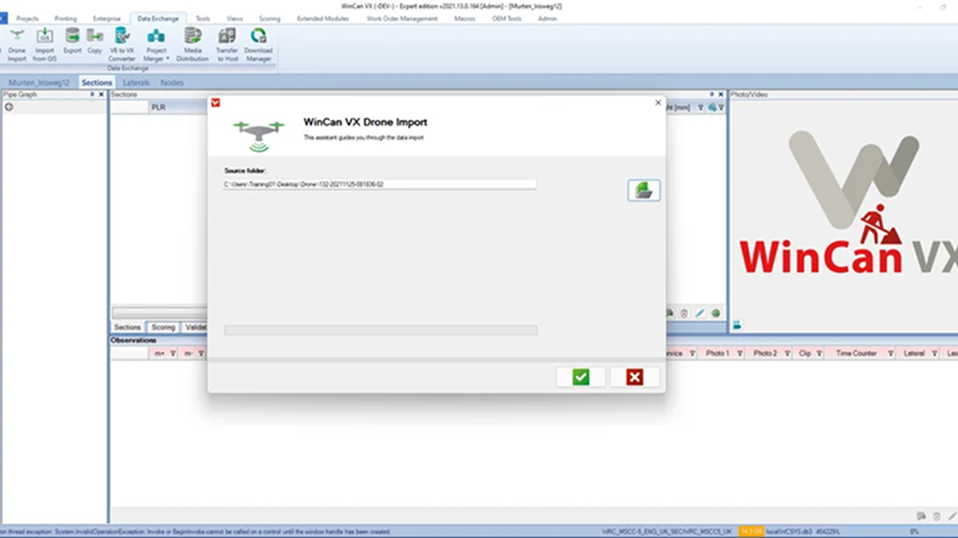
Task: Open the Enterprise ribbon tab
Action: pyautogui.click(x=107, y=19)
